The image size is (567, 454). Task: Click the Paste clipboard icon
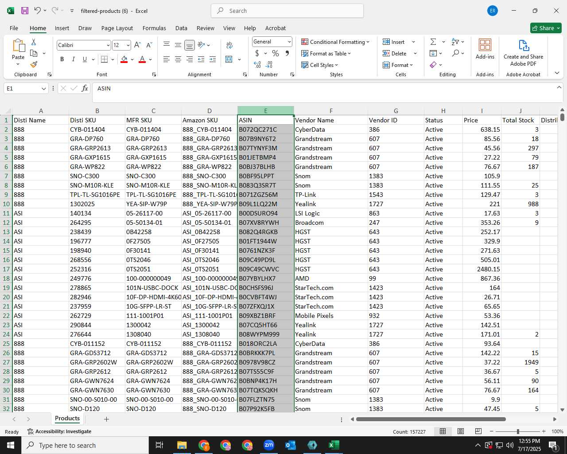click(x=18, y=46)
